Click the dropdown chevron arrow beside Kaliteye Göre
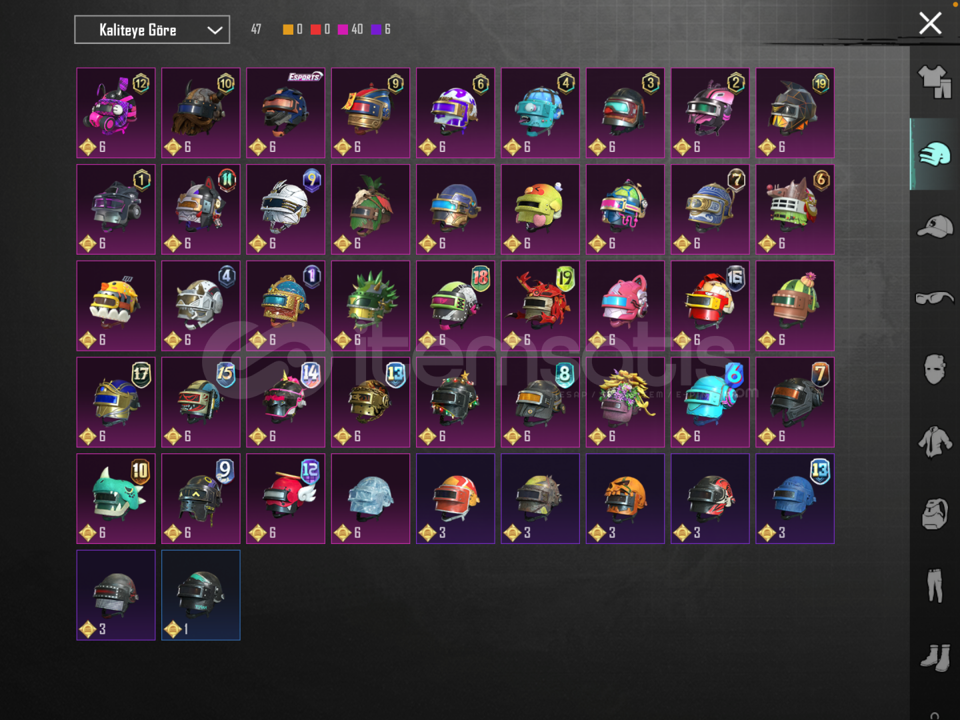The image size is (960, 720). coord(215,30)
